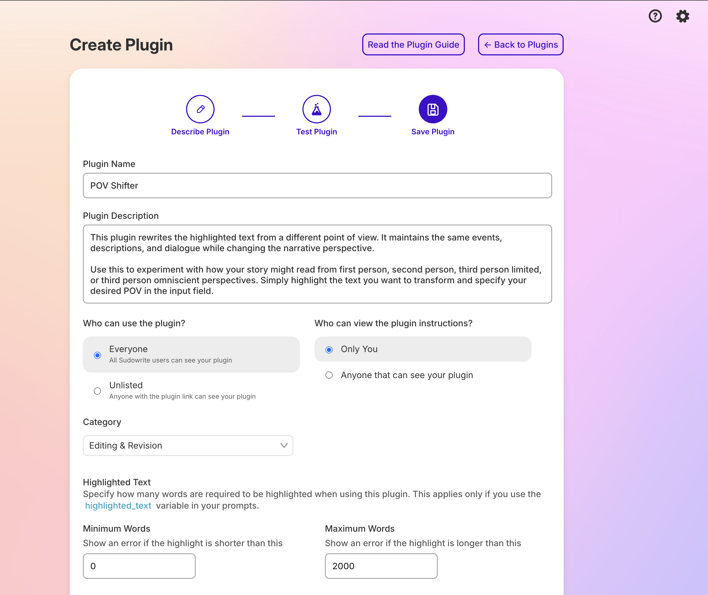Open the Editing & Revision category dropdown
This screenshot has height=595, width=708.
[188, 445]
